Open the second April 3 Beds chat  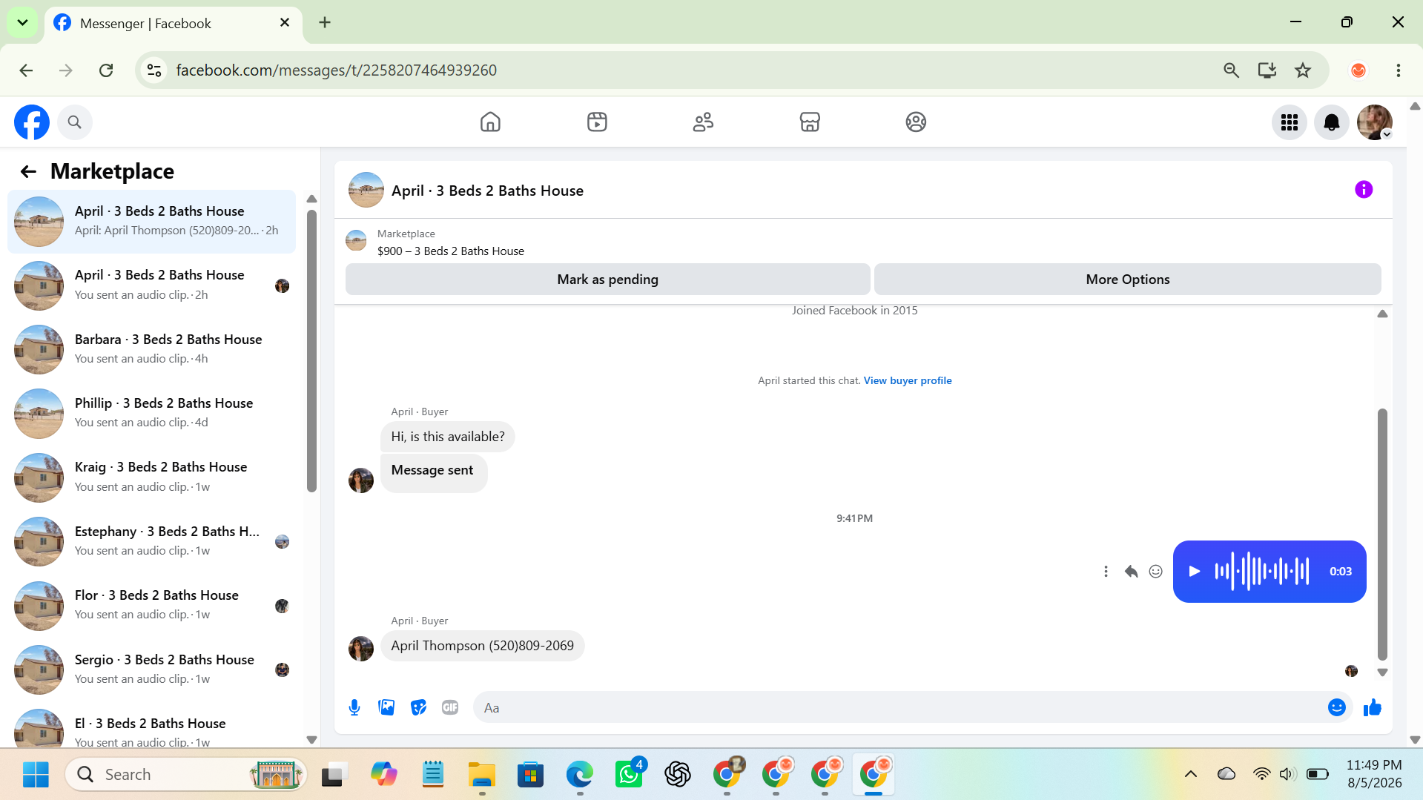point(152,285)
